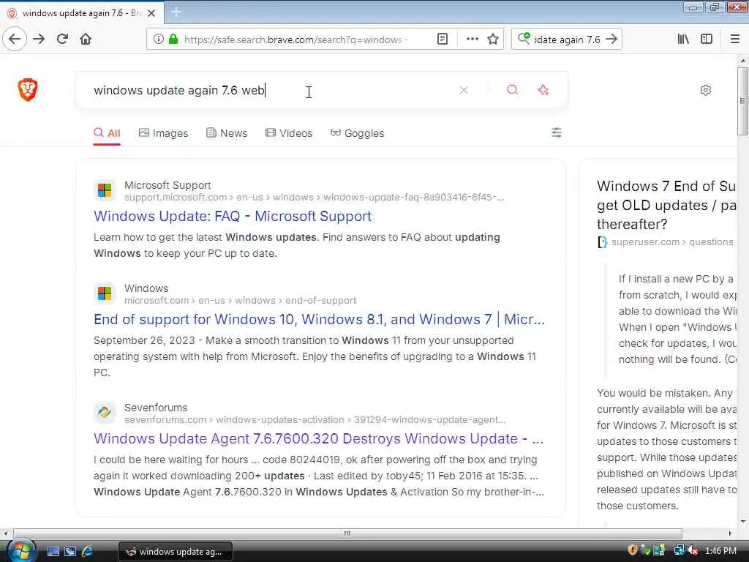Click the Show Desktop quick launch icon
Screen dimensions: 749x562
pos(53,552)
